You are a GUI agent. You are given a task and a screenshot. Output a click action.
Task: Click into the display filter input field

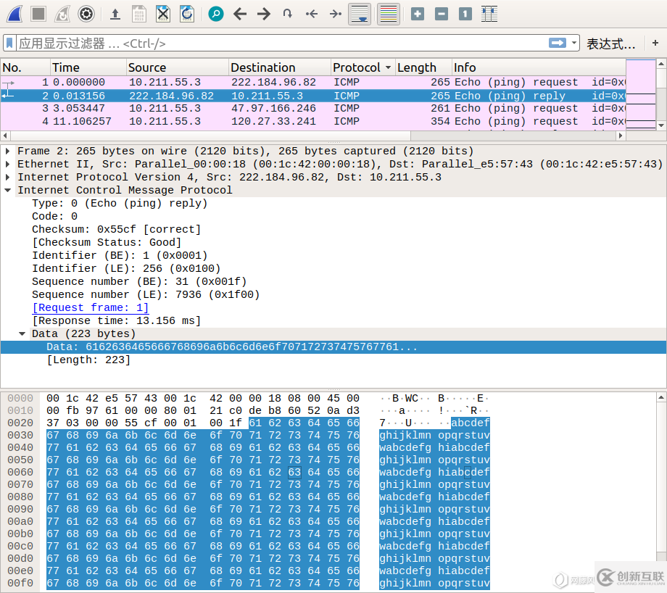[275, 43]
